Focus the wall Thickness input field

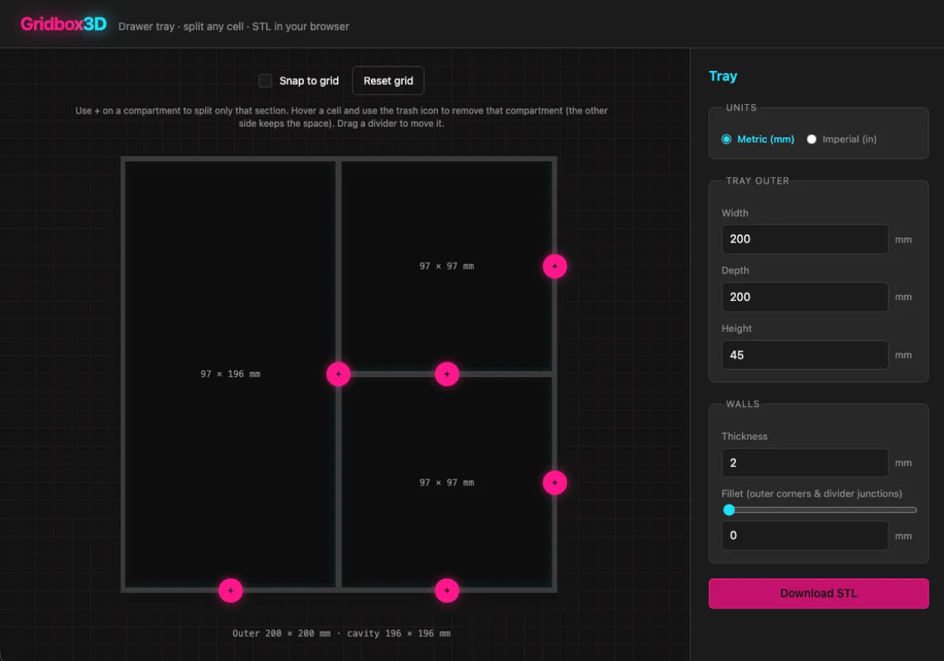805,463
